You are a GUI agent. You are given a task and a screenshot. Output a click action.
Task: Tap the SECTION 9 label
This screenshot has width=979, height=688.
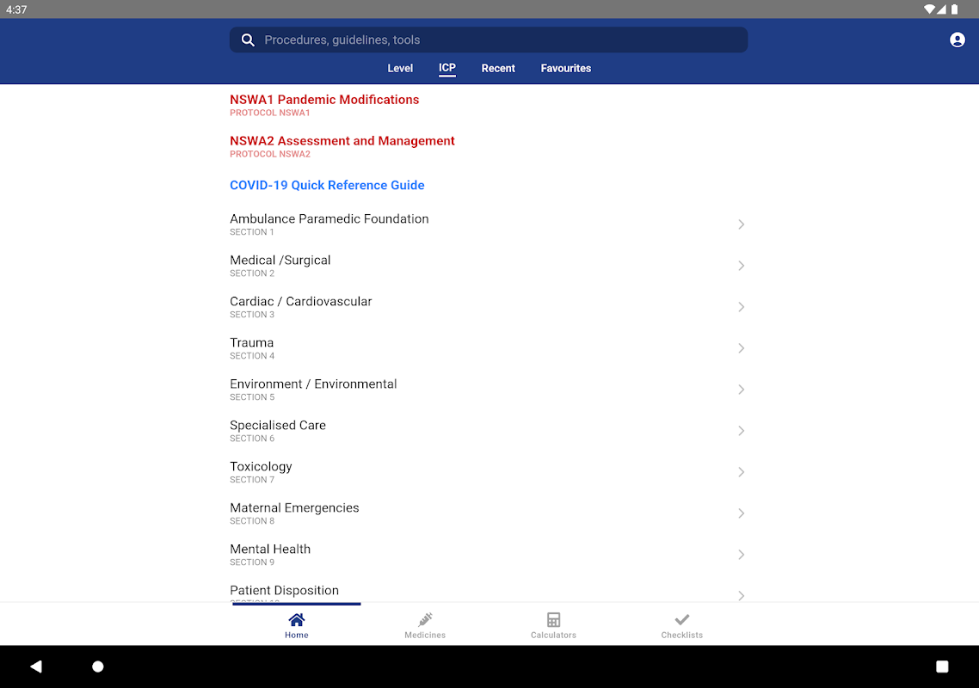(252, 562)
